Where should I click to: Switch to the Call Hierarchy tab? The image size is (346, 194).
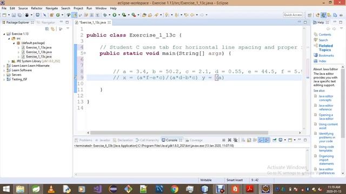(147, 140)
